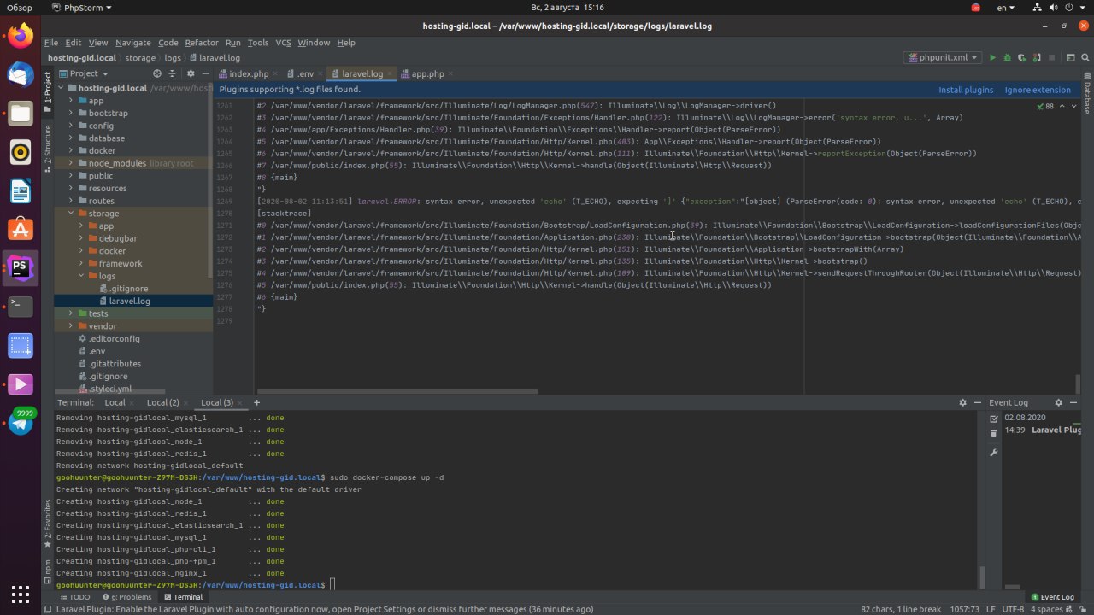The width and height of the screenshot is (1094, 615).
Task: Click the Search Everywhere magnifier icon
Action: click(x=1085, y=58)
